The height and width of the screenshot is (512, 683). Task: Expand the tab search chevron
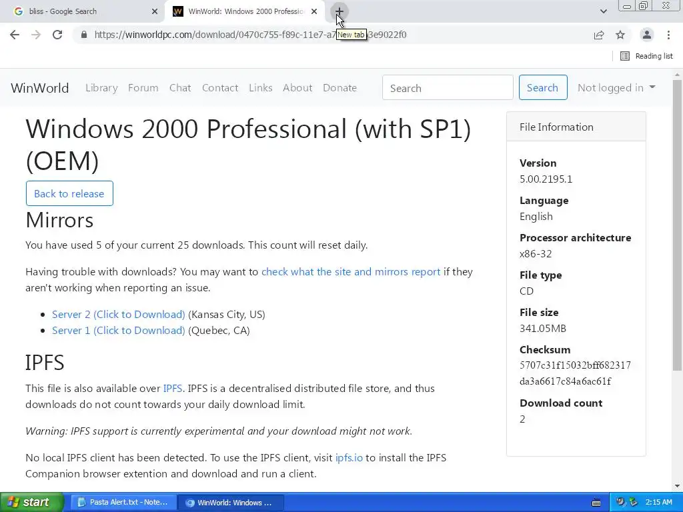point(603,11)
